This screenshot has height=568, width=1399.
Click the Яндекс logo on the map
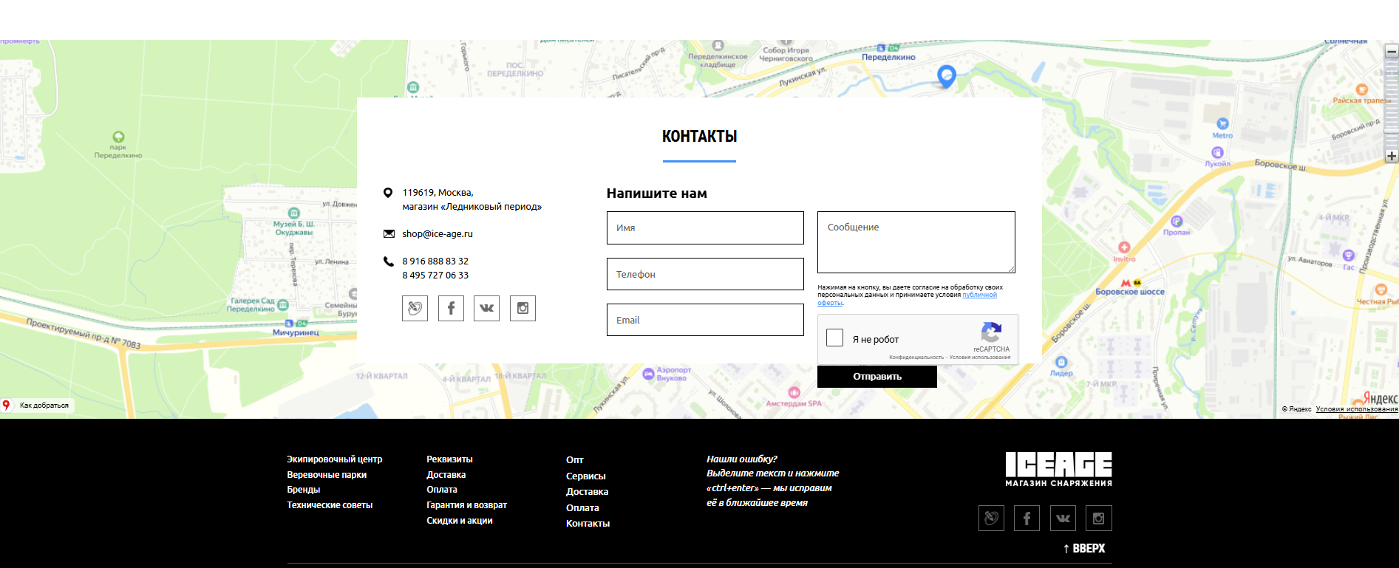1380,398
